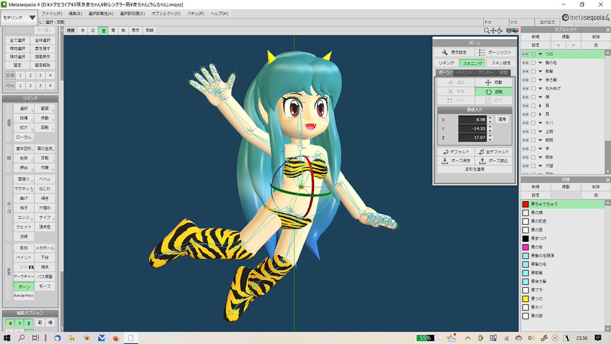Viewport: 611px width, 344px height.
Task: Open Windows taskbar search
Action: click(x=22, y=338)
